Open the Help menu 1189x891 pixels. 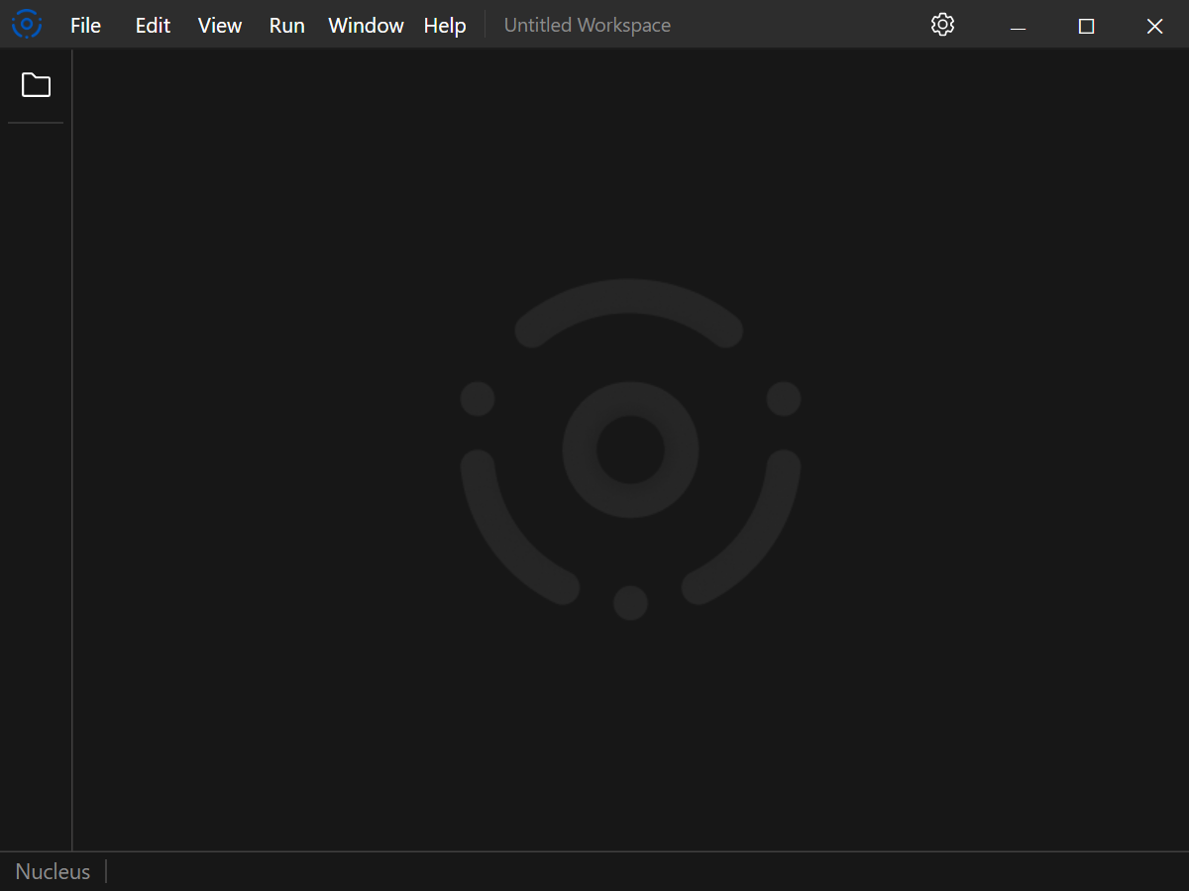[444, 25]
